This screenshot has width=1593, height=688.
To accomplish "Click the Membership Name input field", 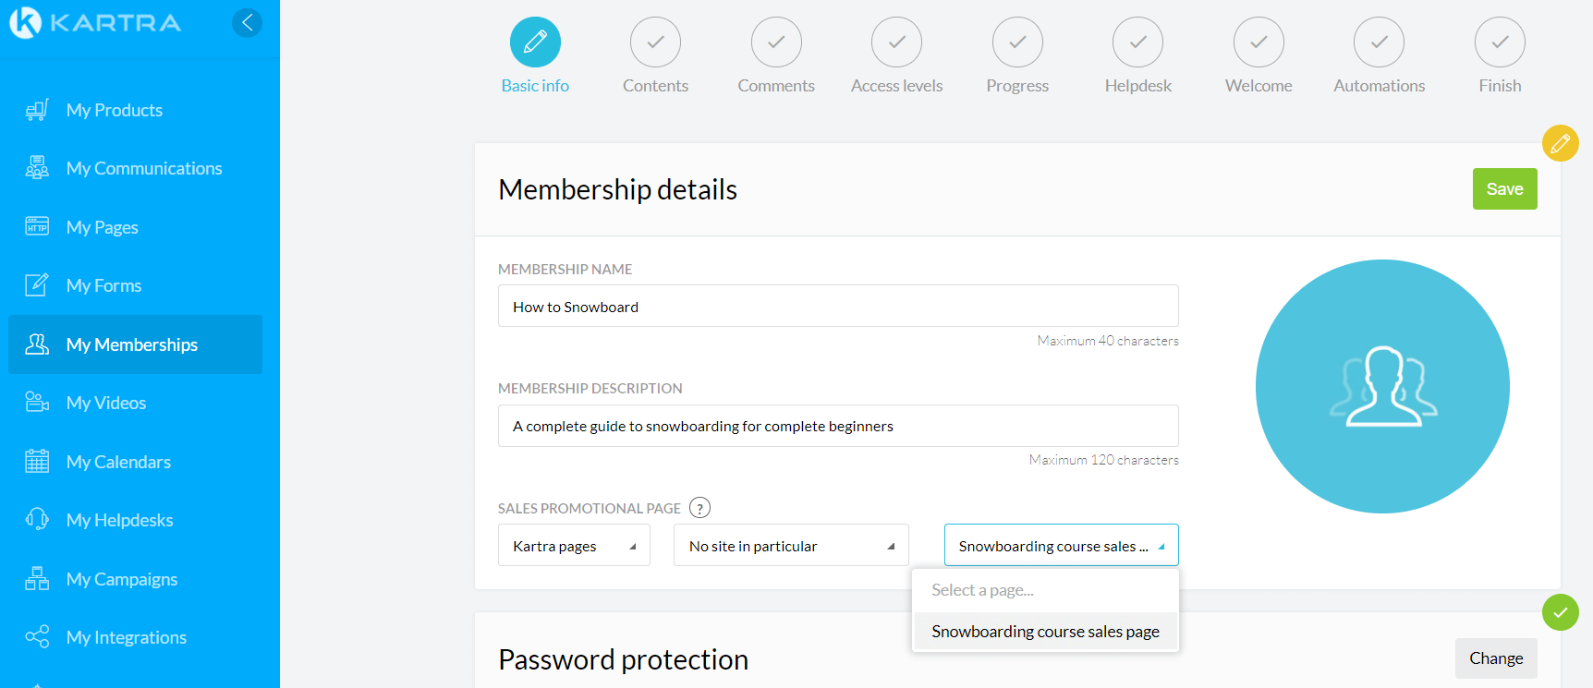I will (838, 306).
